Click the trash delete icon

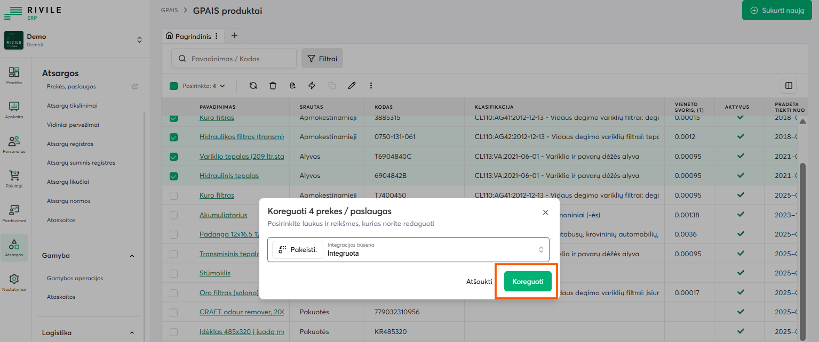click(273, 86)
